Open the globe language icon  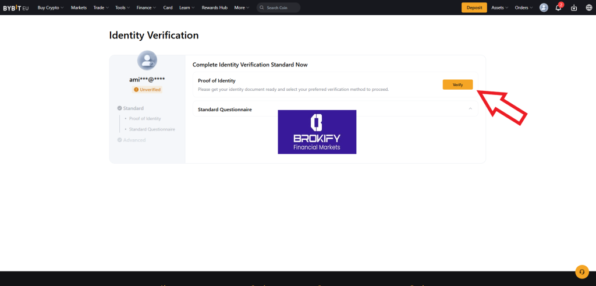pos(588,8)
